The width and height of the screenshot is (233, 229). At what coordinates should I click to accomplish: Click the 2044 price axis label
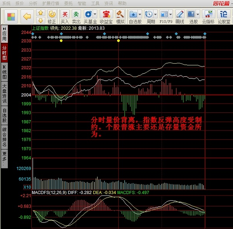(x=26, y=32)
